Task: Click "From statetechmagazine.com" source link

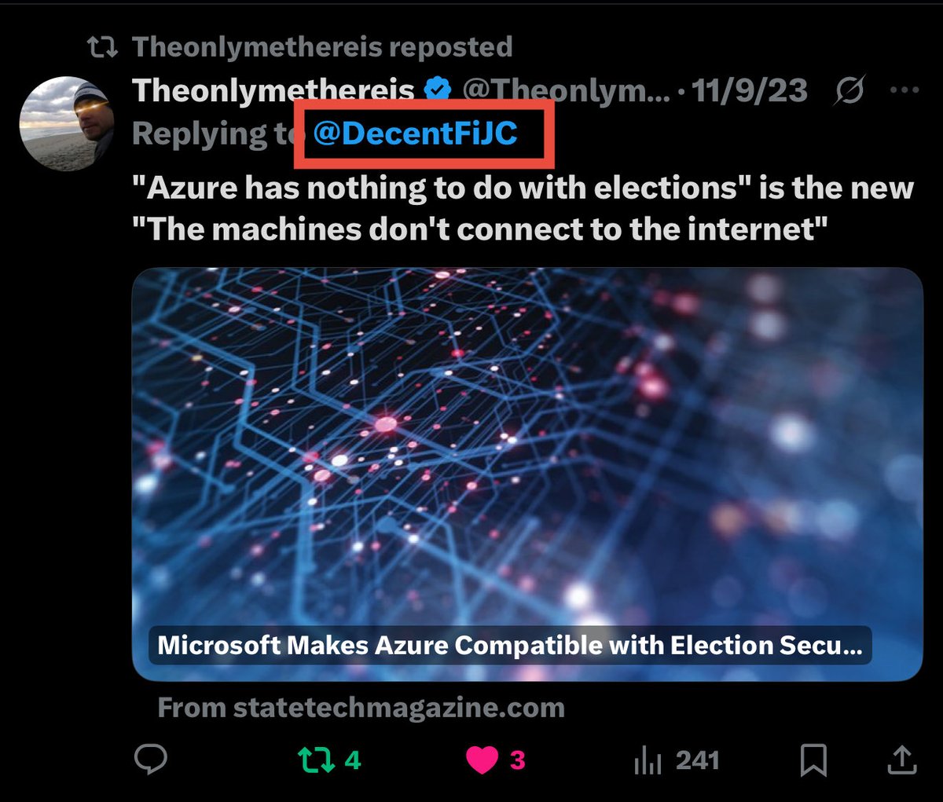Action: point(361,708)
